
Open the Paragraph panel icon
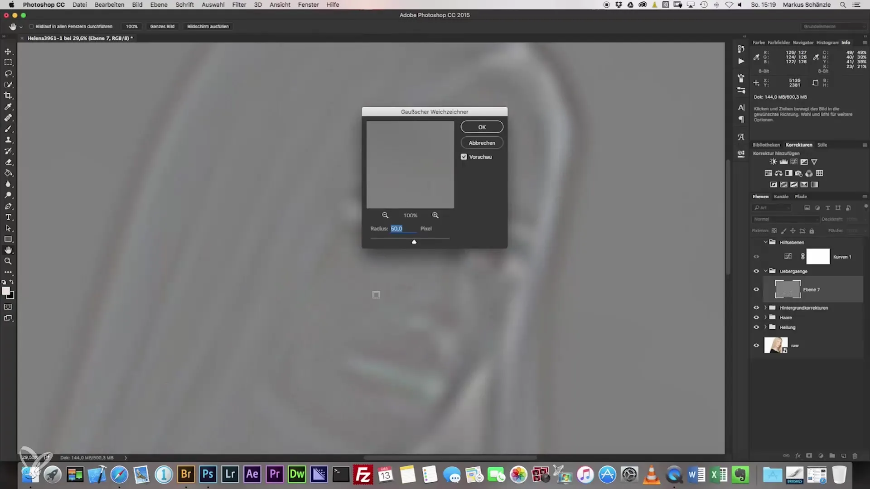tap(741, 120)
